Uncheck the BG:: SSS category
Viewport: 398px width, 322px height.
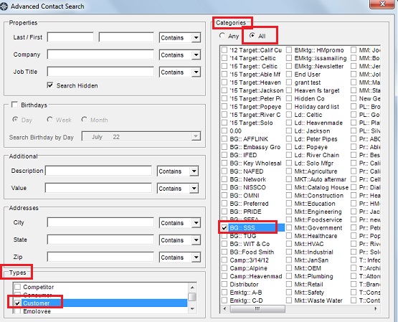224,227
